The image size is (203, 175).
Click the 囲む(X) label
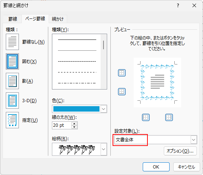tap(29, 62)
